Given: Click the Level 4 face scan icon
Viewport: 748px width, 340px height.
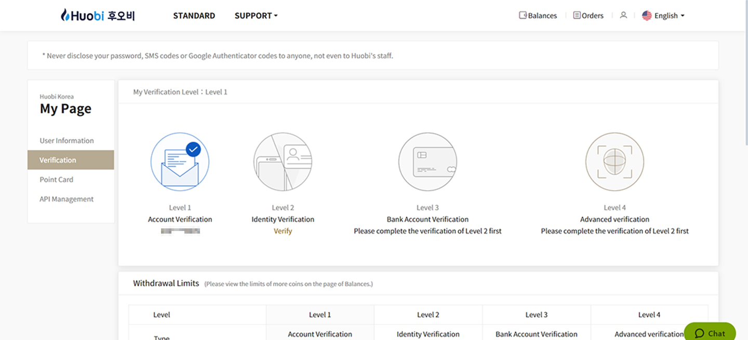Looking at the screenshot, I should point(615,162).
